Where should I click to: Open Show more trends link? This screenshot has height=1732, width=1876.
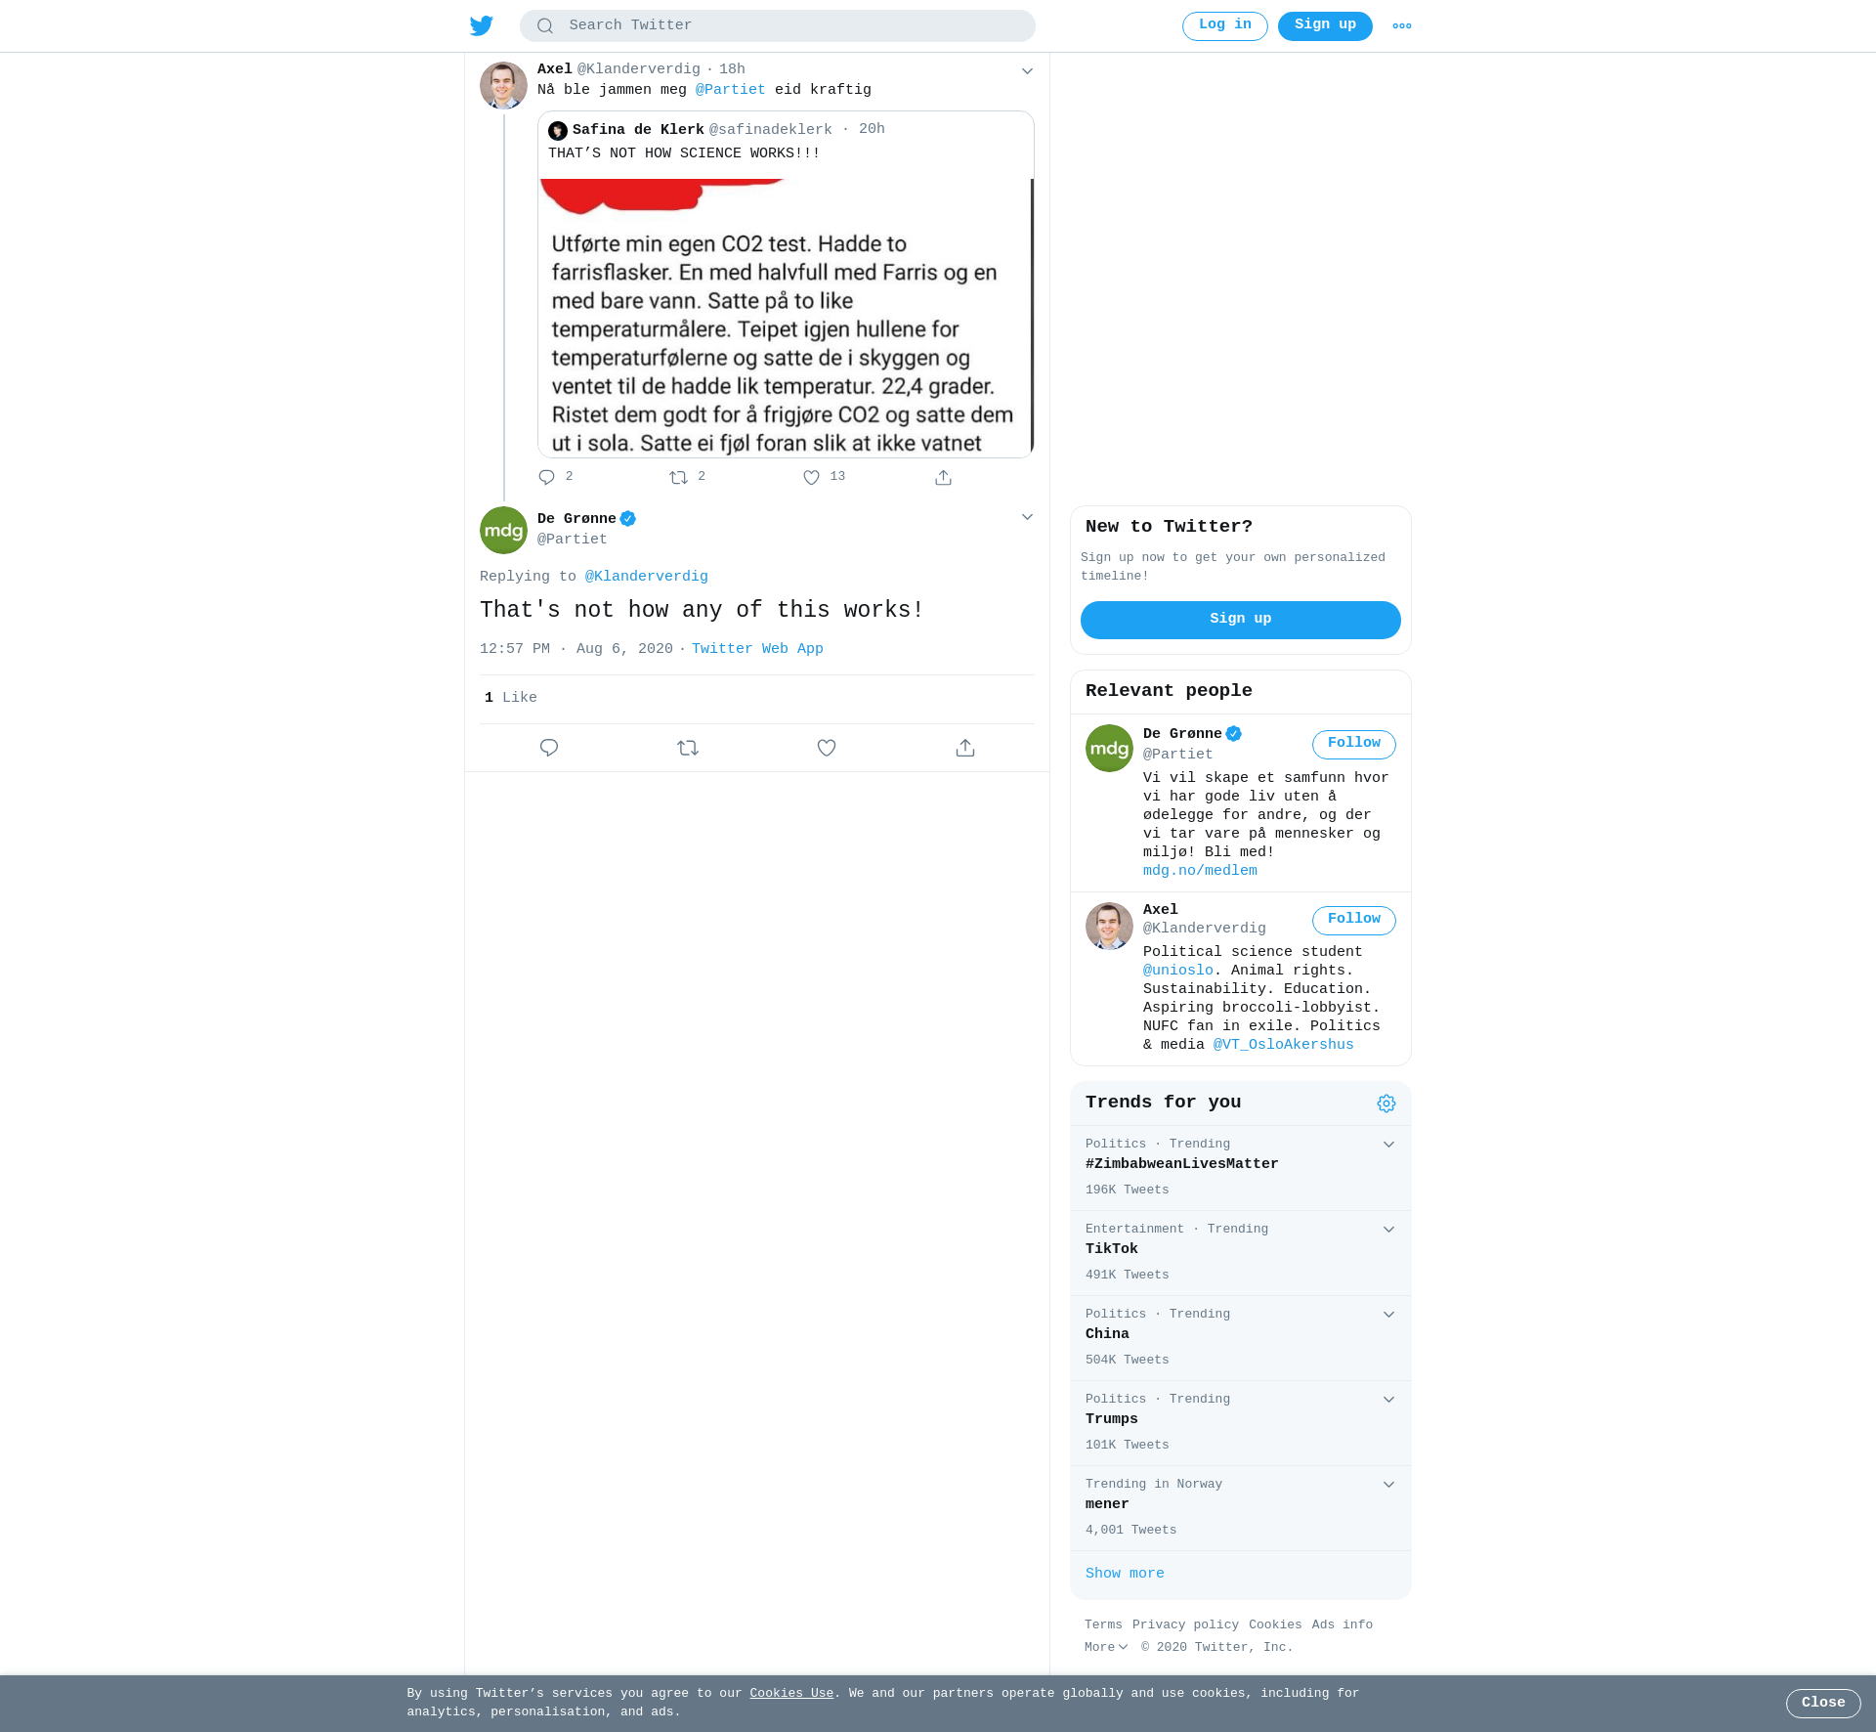(x=1125, y=1573)
